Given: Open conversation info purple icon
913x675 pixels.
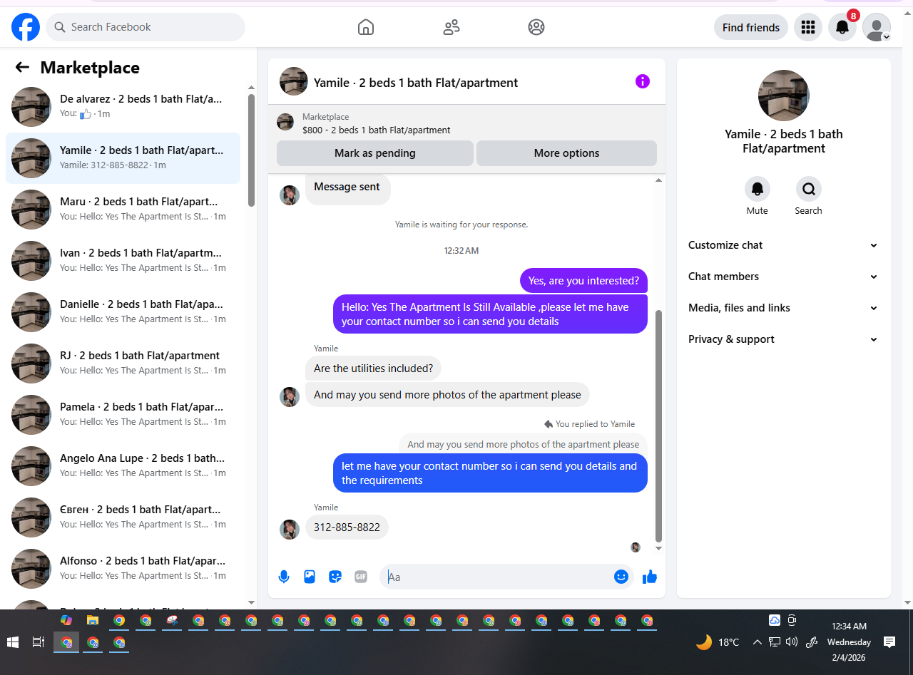Looking at the screenshot, I should point(643,81).
